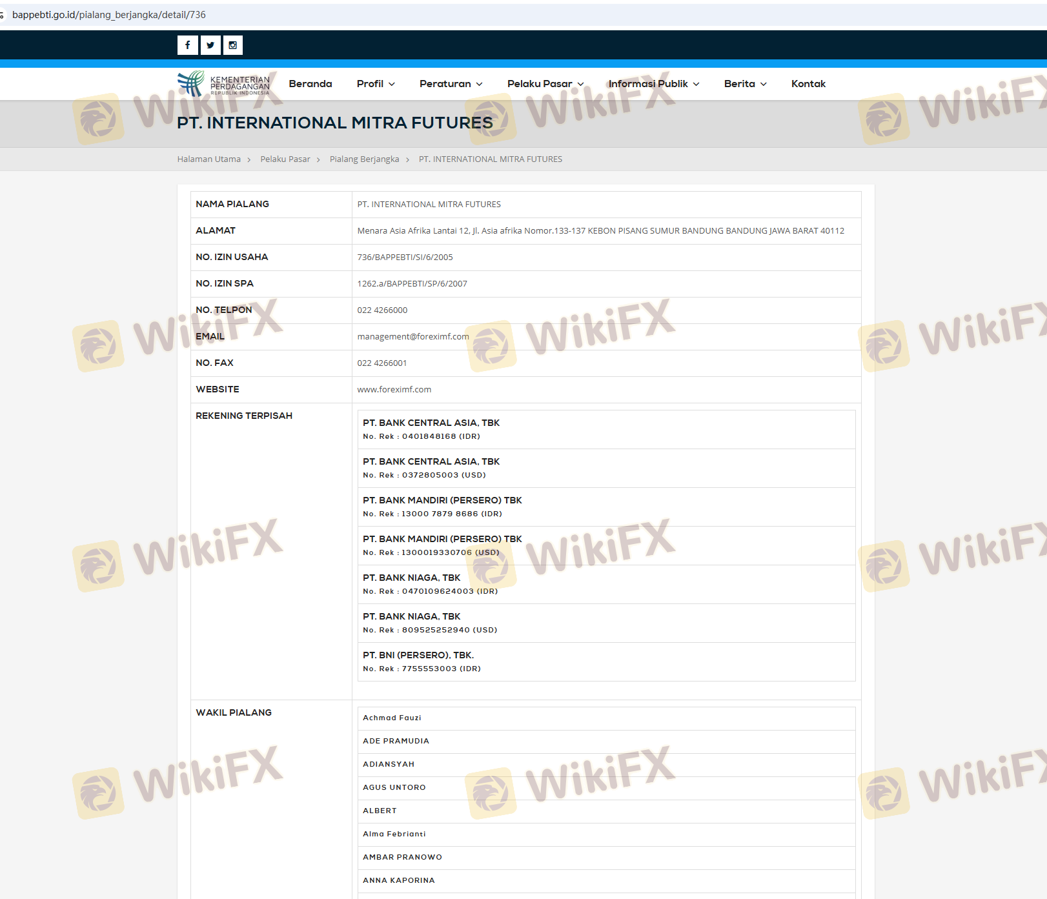This screenshot has width=1047, height=899.
Task: Click the Pelaku Pasar breadcrumb link
Action: (285, 159)
